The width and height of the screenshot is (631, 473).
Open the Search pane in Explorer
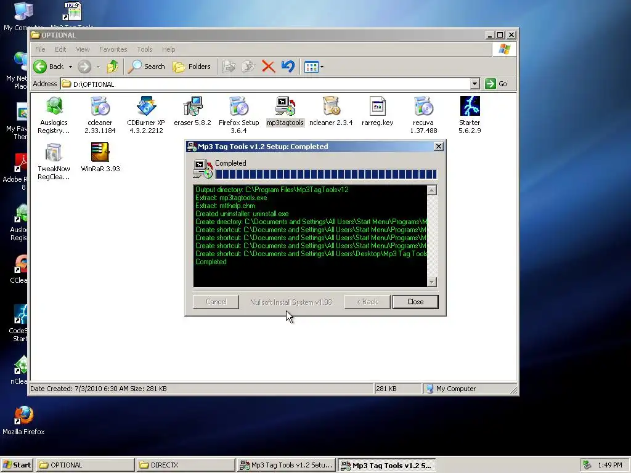[147, 67]
